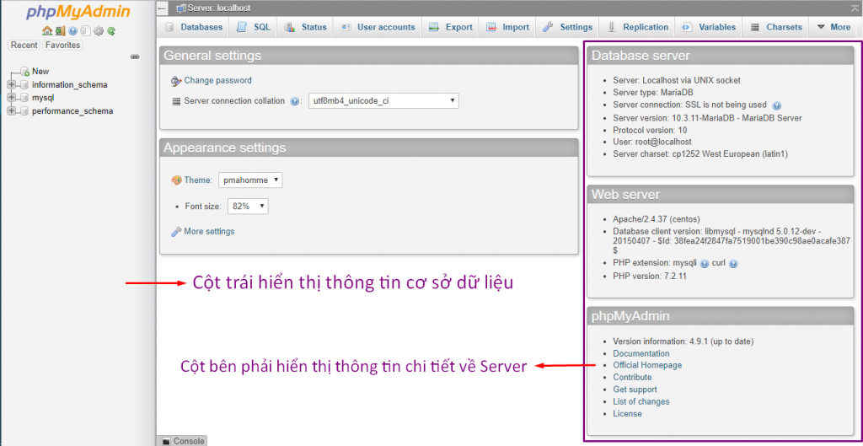
Task: Click the help icon next to mysqli extension
Action: coord(704,263)
